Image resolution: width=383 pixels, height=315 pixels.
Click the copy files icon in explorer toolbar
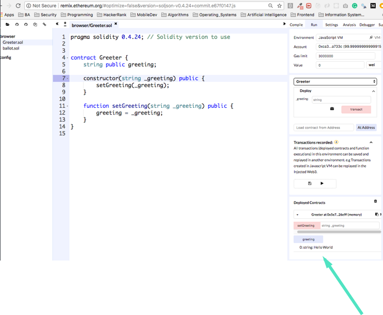35,25
